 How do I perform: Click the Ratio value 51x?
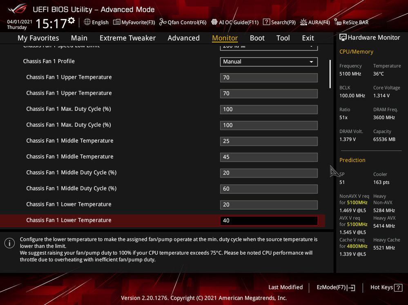pos(343,118)
